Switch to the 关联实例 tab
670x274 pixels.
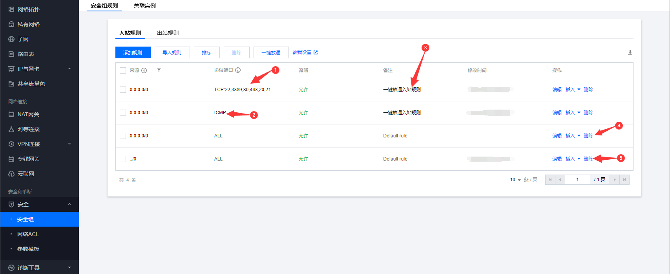[x=145, y=5]
